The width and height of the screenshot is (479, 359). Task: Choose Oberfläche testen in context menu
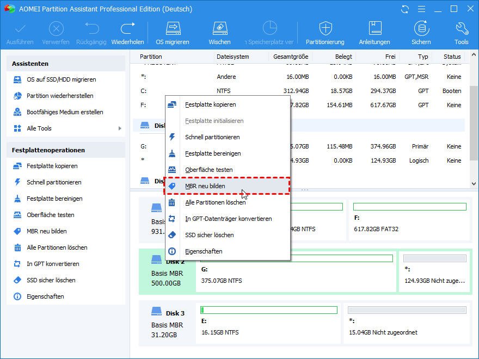(228, 170)
